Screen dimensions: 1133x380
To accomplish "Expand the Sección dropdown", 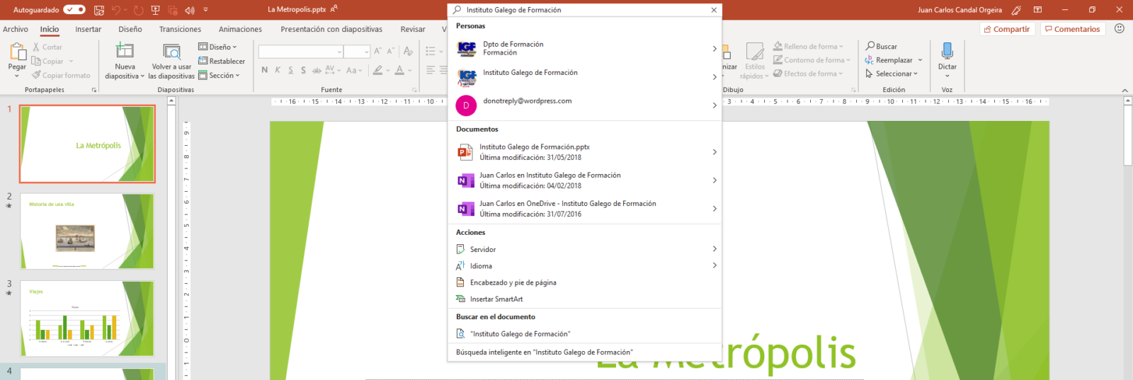I will [220, 76].
